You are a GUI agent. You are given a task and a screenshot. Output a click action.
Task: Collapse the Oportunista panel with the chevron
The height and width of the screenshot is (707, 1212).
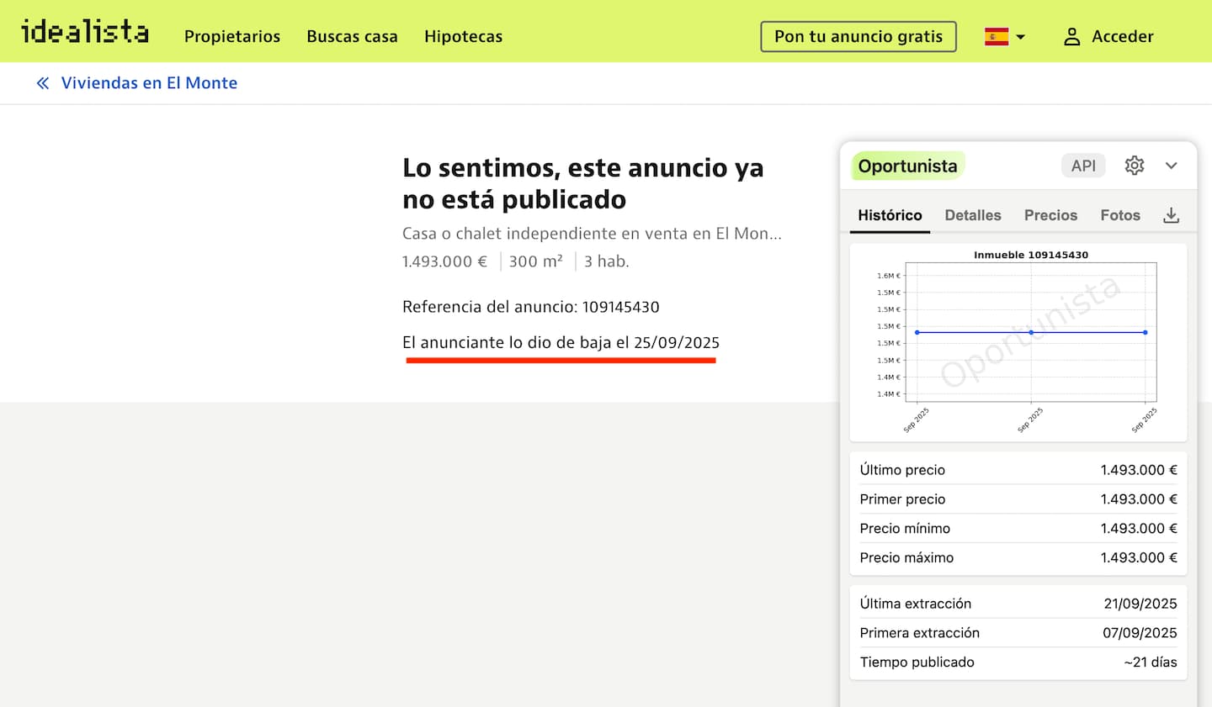[1172, 166]
